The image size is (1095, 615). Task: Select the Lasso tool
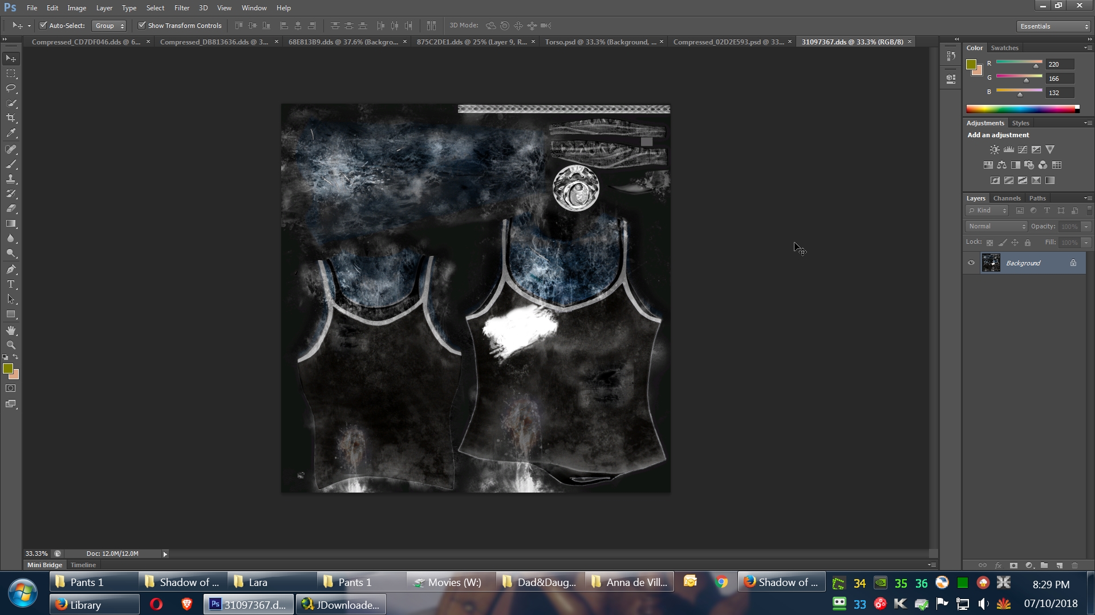11,88
